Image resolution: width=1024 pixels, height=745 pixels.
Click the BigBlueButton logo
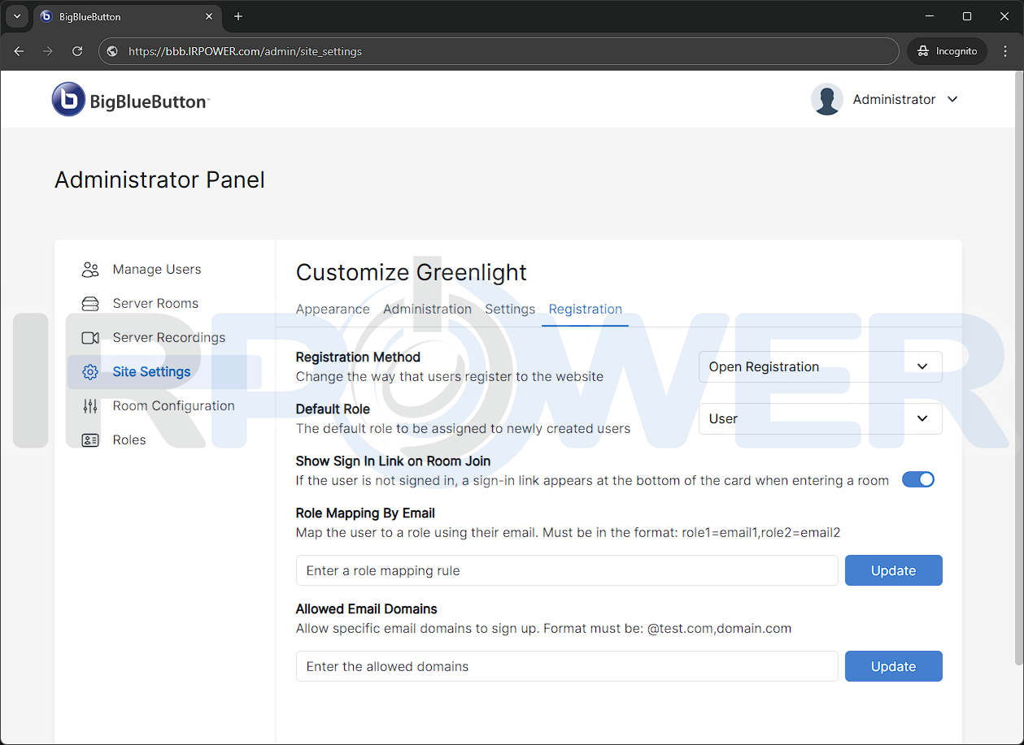click(x=131, y=100)
